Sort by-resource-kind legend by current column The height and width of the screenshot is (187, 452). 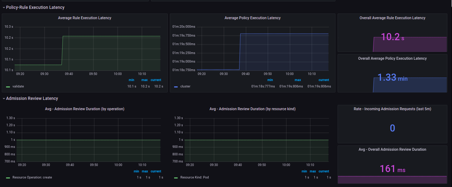324,171
